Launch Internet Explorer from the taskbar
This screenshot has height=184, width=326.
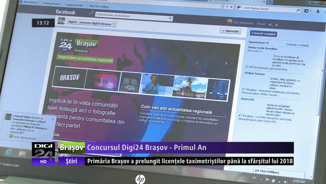point(9,153)
